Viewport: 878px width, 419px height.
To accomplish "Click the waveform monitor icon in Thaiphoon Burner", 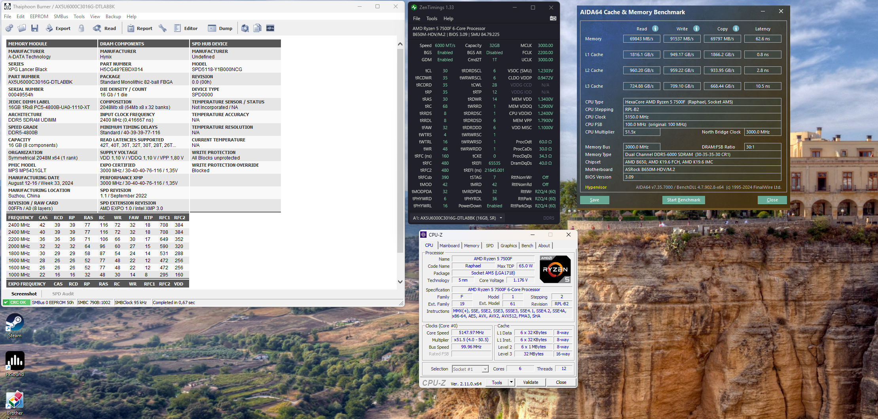I will click(270, 28).
